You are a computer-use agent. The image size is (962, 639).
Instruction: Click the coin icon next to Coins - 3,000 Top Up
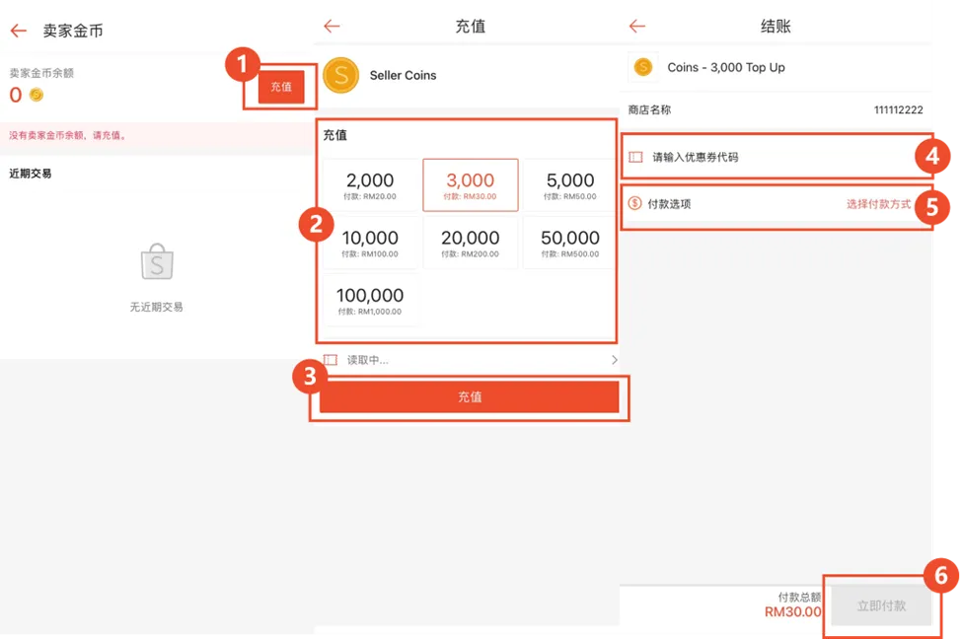643,67
